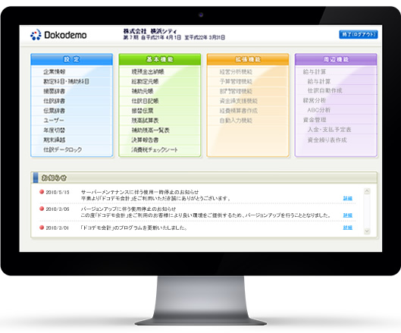Screen dimensions: 401x333
Task: Choose 期末繰越 in settings
Action: (x=55, y=140)
